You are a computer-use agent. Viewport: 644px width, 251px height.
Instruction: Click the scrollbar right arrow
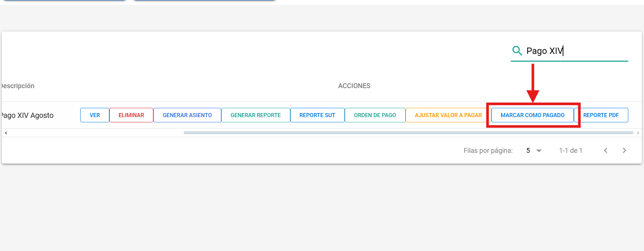(x=638, y=133)
